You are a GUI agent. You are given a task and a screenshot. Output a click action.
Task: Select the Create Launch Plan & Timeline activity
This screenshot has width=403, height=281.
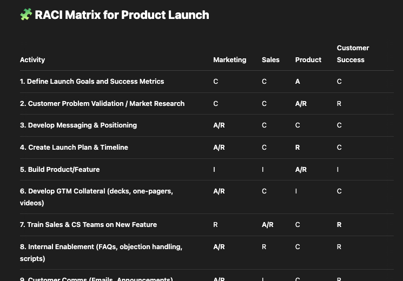[74, 148]
